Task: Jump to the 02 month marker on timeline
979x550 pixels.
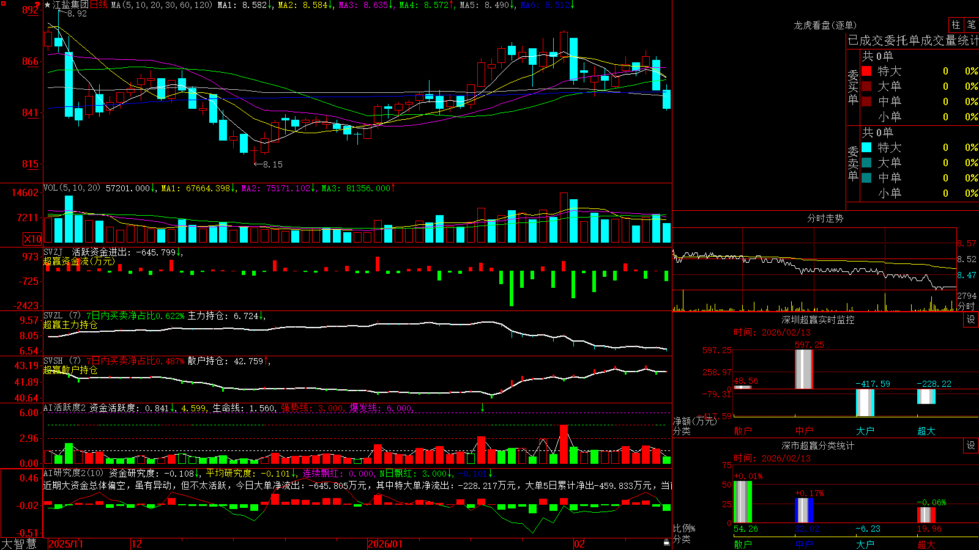Action: 579,544
